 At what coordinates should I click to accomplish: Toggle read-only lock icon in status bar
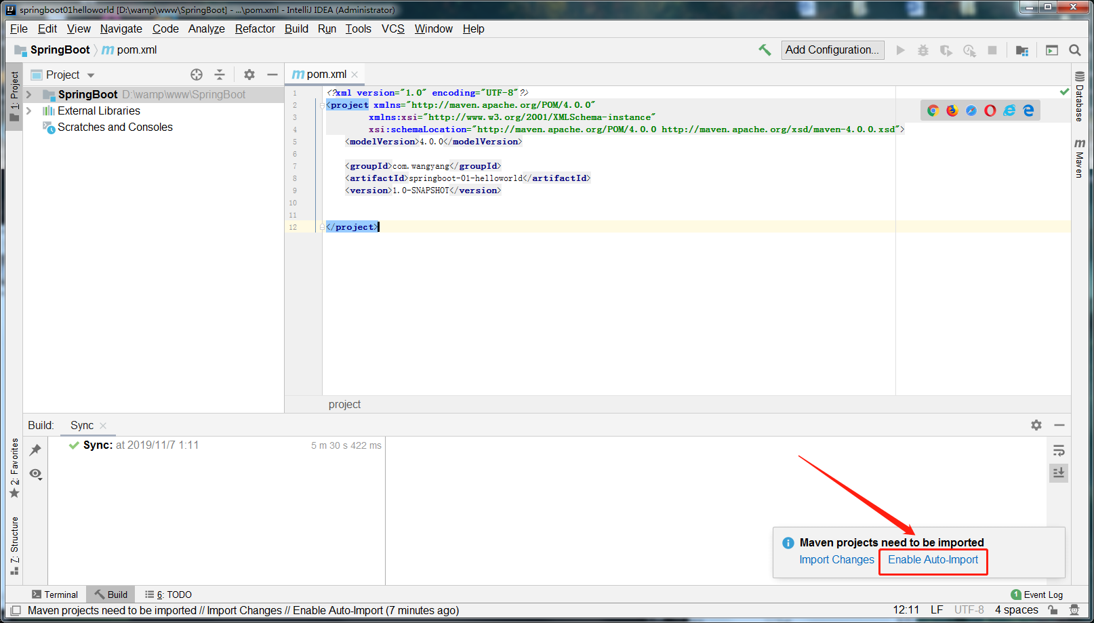pos(1053,610)
